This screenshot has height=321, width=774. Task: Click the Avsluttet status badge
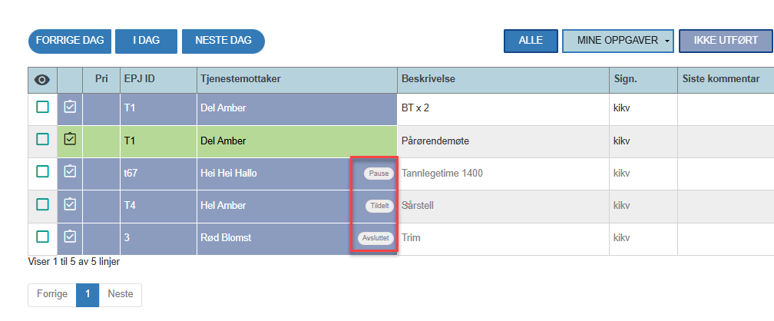pyautogui.click(x=376, y=238)
